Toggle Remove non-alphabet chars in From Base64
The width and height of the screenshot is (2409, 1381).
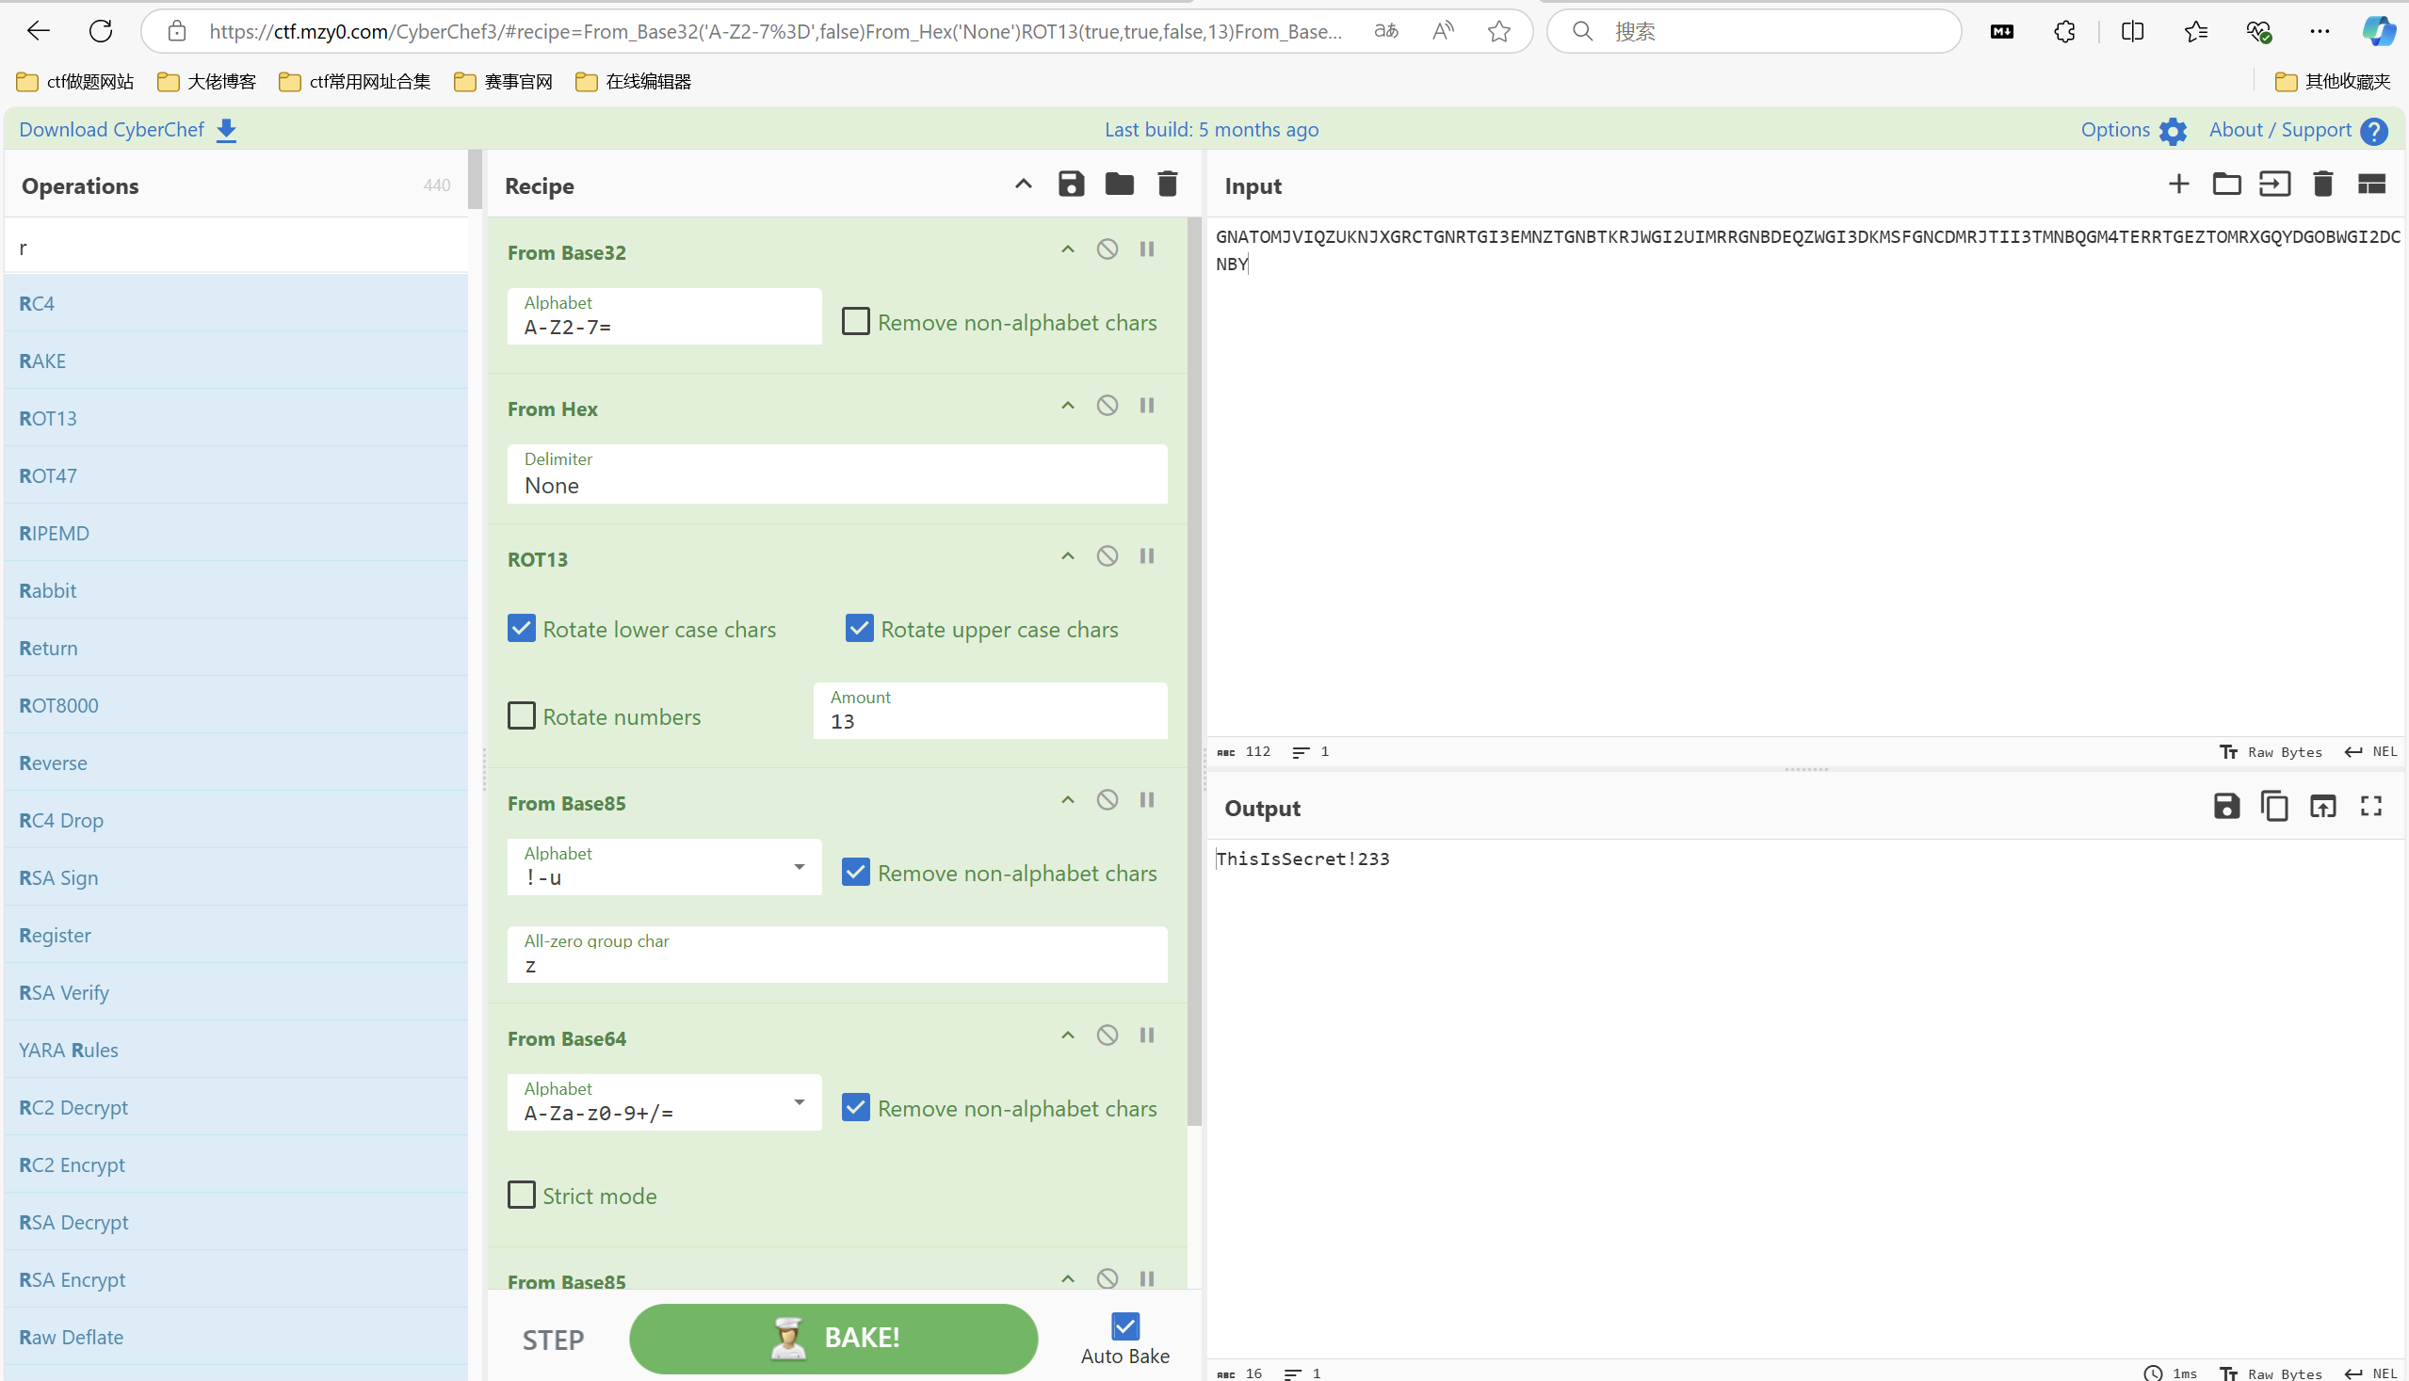coord(856,1108)
